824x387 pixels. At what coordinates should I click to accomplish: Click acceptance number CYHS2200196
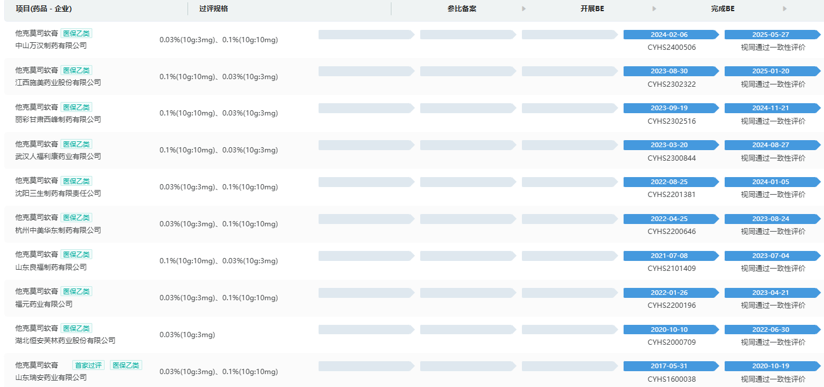(672, 305)
